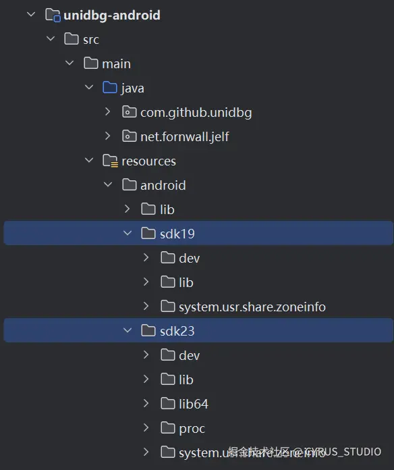Expand the com.github.unidbg package
The width and height of the screenshot is (394, 470).
pos(108,112)
